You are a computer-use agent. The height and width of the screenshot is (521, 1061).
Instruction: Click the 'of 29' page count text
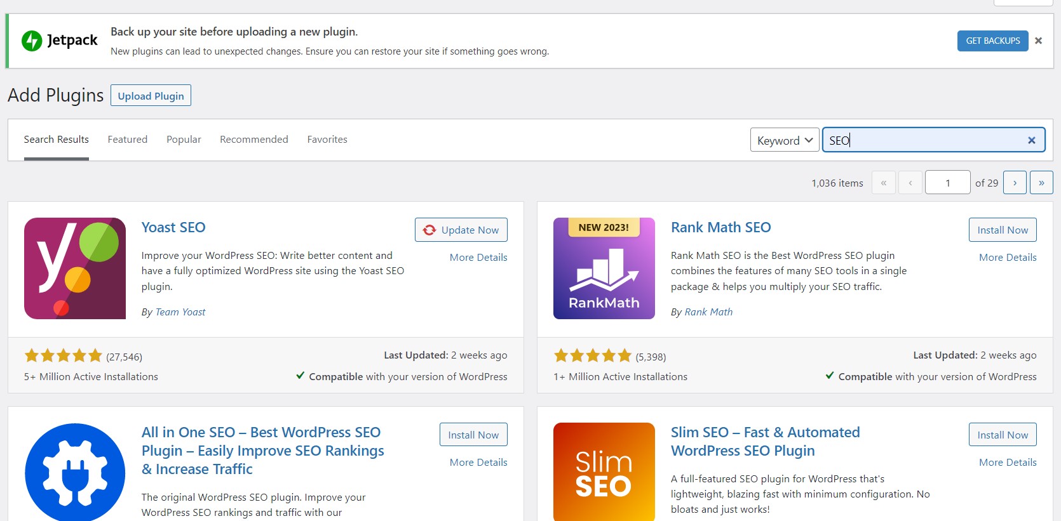point(987,183)
